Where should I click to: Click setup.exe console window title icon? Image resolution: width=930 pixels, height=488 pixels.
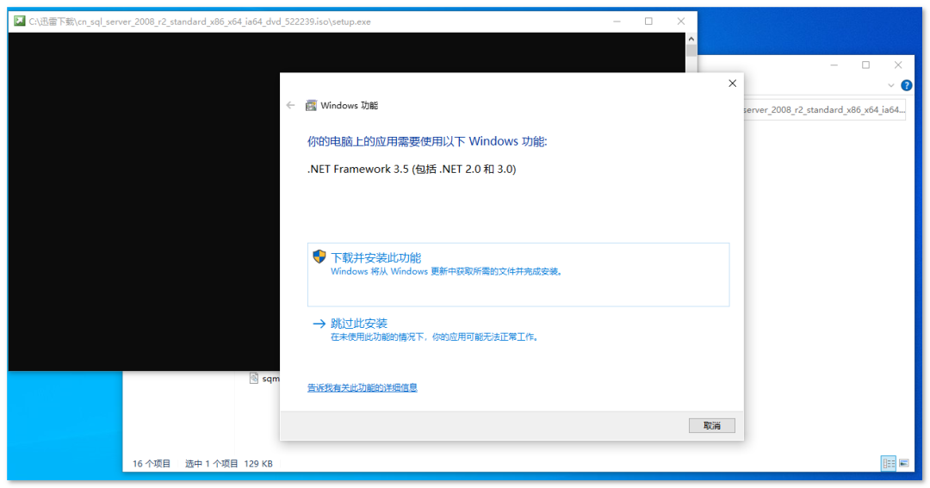(x=20, y=22)
